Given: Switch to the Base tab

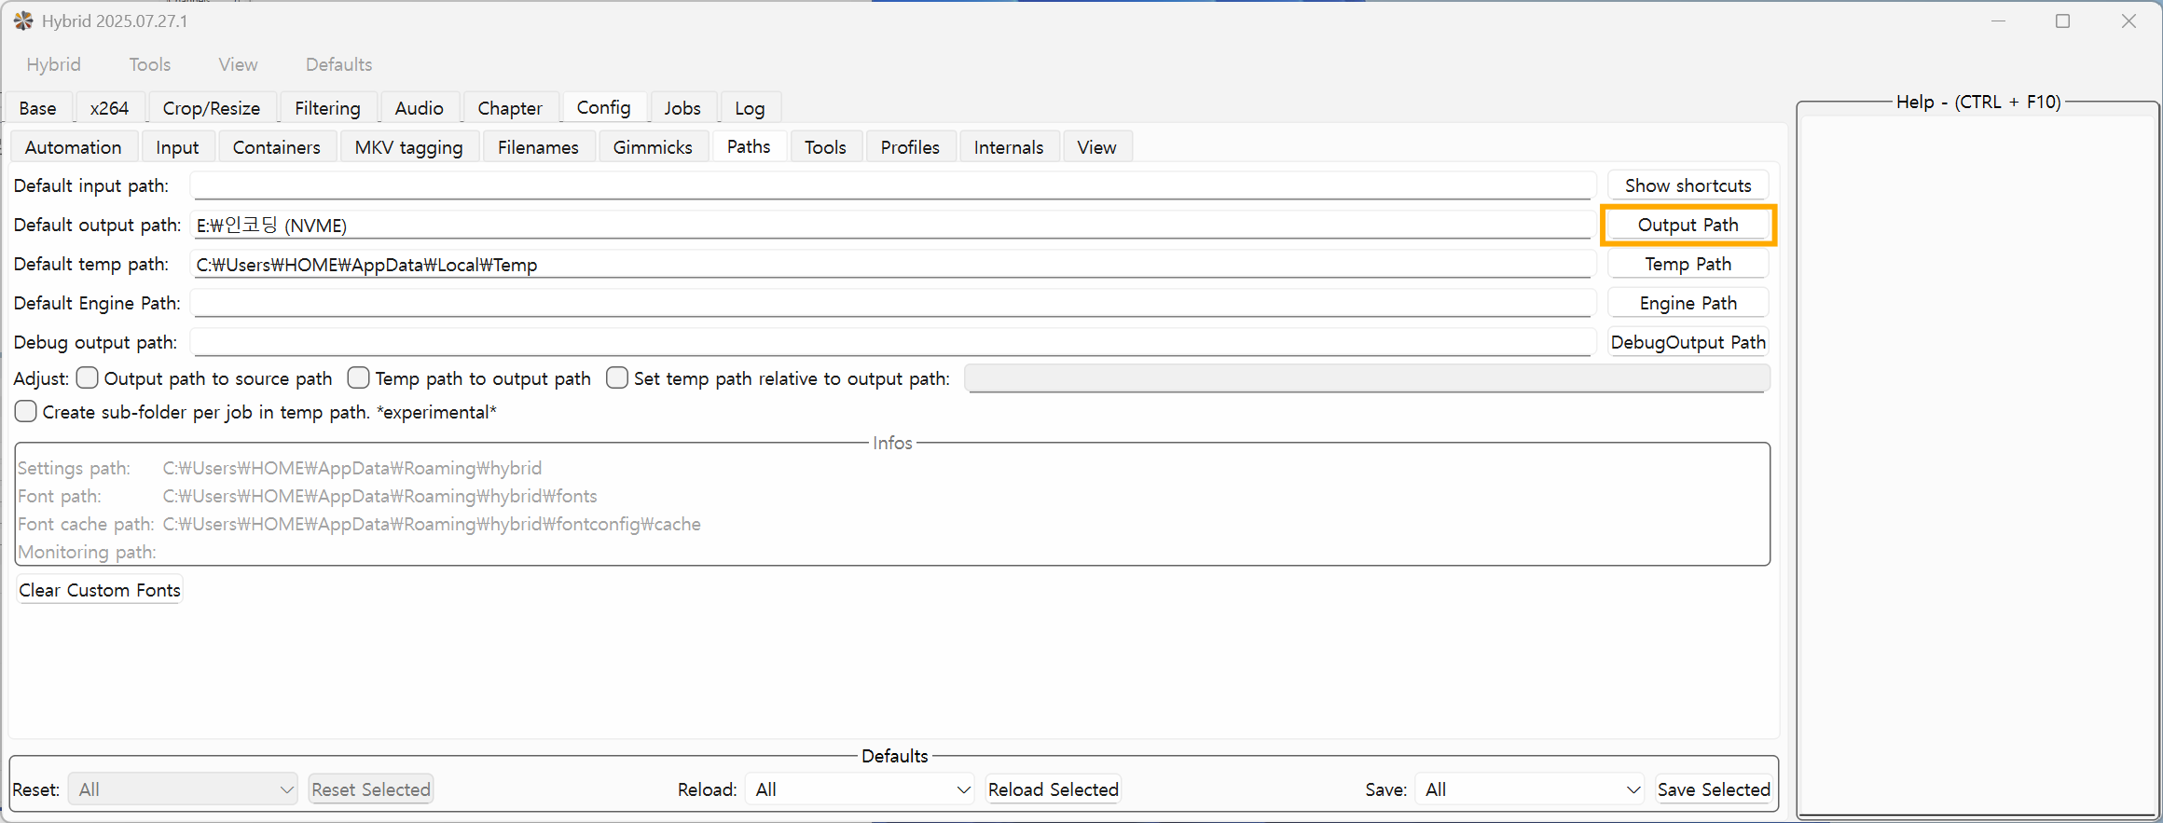Looking at the screenshot, I should tap(37, 108).
